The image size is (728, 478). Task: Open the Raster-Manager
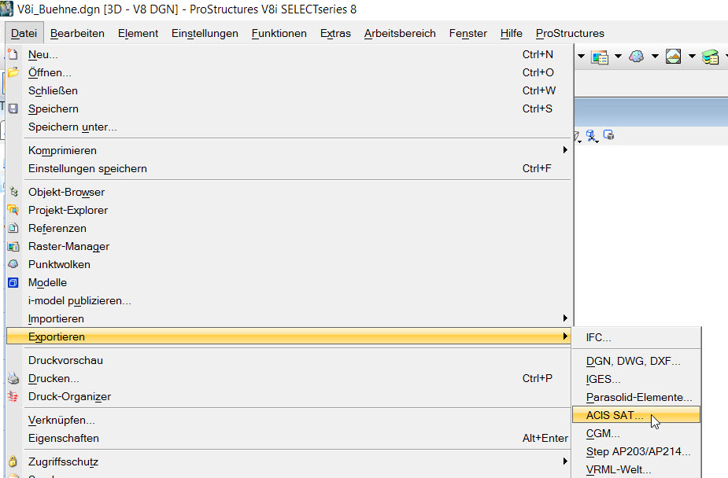click(290, 247)
